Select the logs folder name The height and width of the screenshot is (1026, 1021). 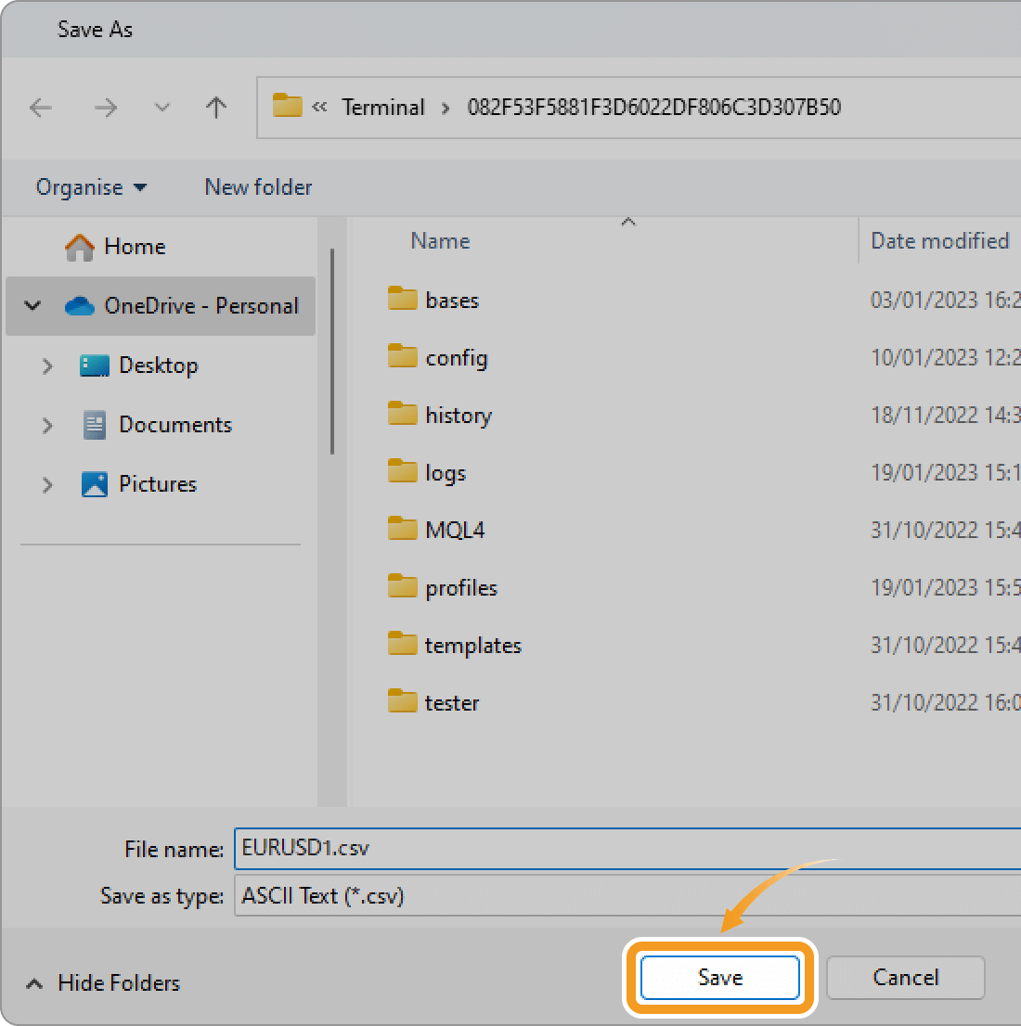pyautogui.click(x=446, y=474)
